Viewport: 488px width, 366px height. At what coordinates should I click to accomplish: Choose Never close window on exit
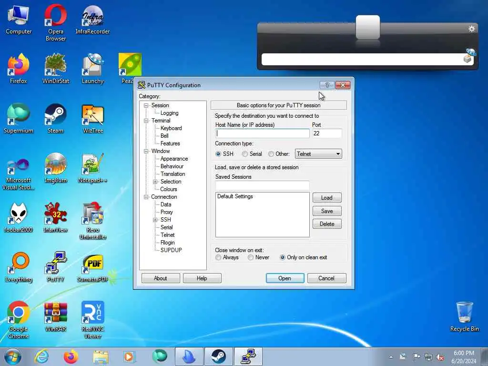tap(251, 257)
